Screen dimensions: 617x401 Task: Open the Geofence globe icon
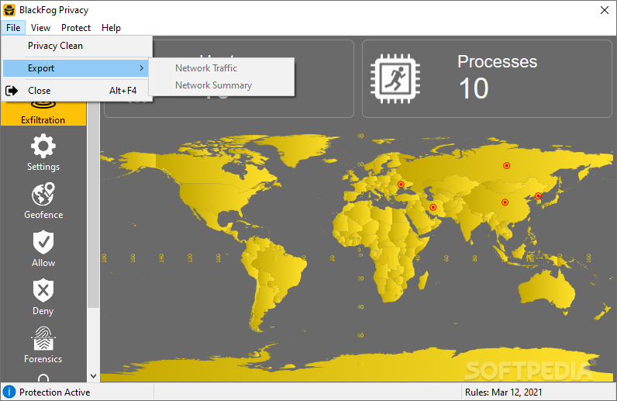(x=43, y=194)
